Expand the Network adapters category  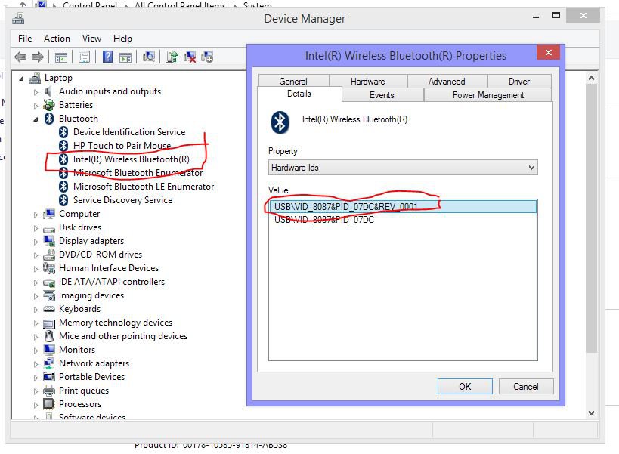pos(36,363)
